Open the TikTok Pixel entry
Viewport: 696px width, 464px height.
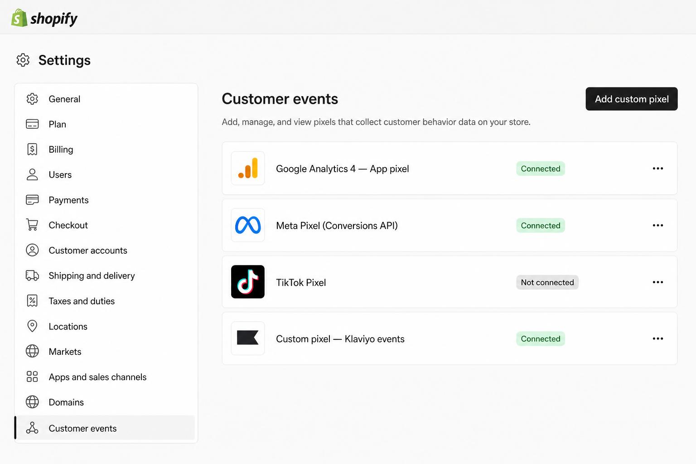[x=449, y=282]
